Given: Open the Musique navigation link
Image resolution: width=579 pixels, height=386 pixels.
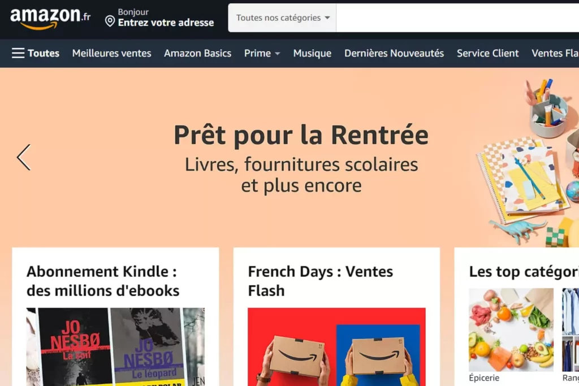Looking at the screenshot, I should (x=312, y=53).
